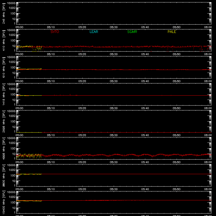This screenshot has height=216, width=216.
Task: Click the 06:00 time label below 4995 MHz plot
Action: pos(208,162)
